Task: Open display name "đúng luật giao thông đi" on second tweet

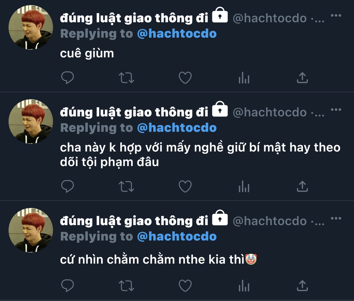Action: [x=134, y=112]
